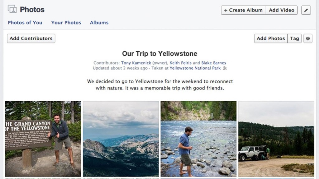
Task: Start tagging with the Tag button
Action: [x=294, y=38]
